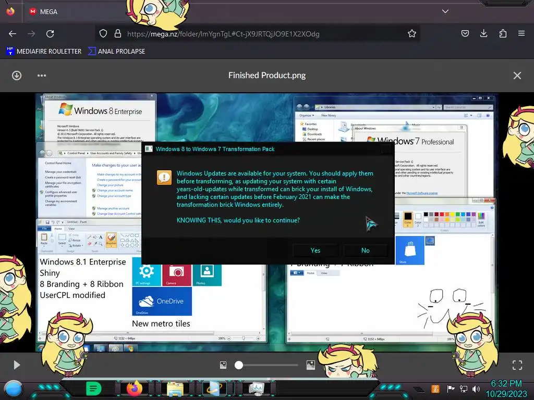The image size is (534, 400).
Task: Open the network tray icon
Action: tap(463, 389)
